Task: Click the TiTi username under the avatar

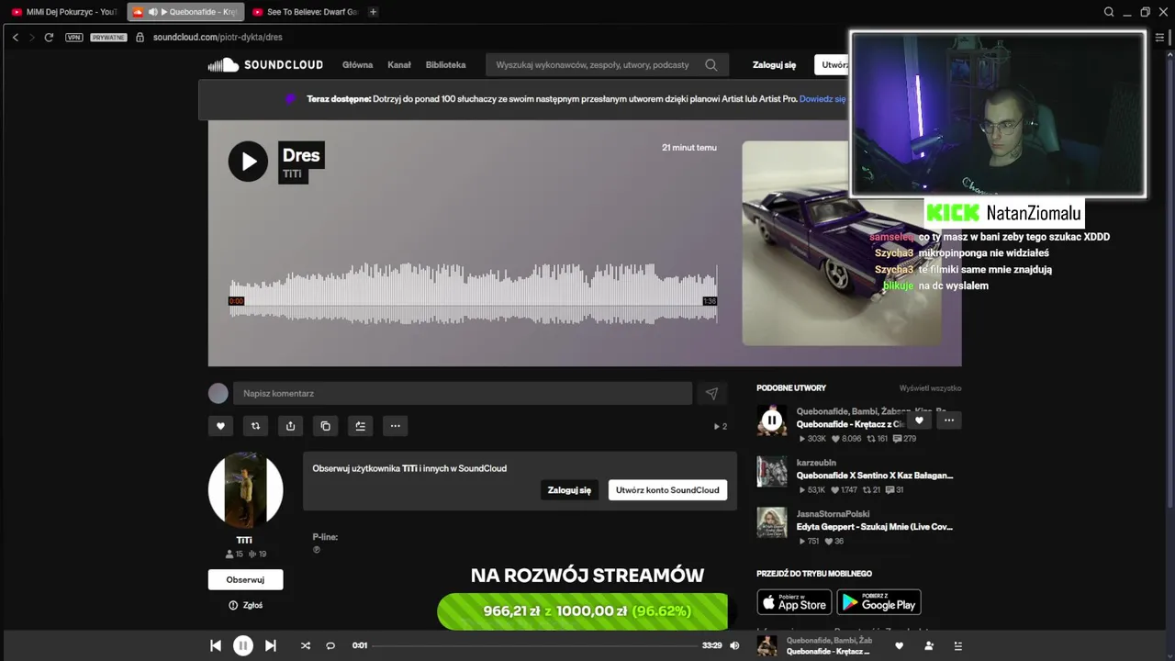Action: [x=244, y=540]
